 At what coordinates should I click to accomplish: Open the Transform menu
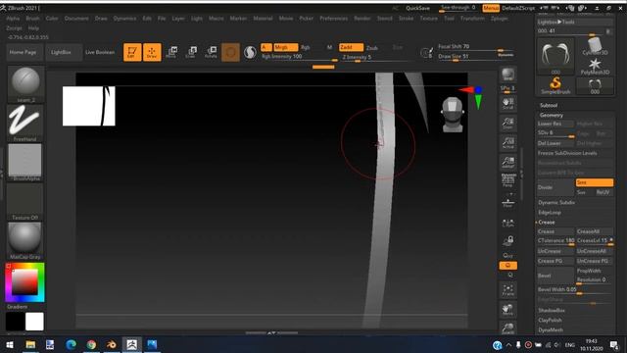[x=472, y=19]
